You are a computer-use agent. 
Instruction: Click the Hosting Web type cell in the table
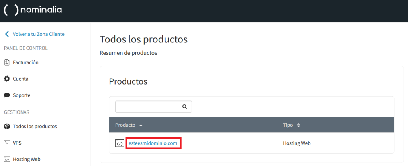[x=296, y=143]
